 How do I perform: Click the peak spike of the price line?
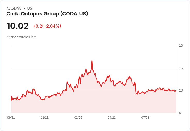click(92, 60)
